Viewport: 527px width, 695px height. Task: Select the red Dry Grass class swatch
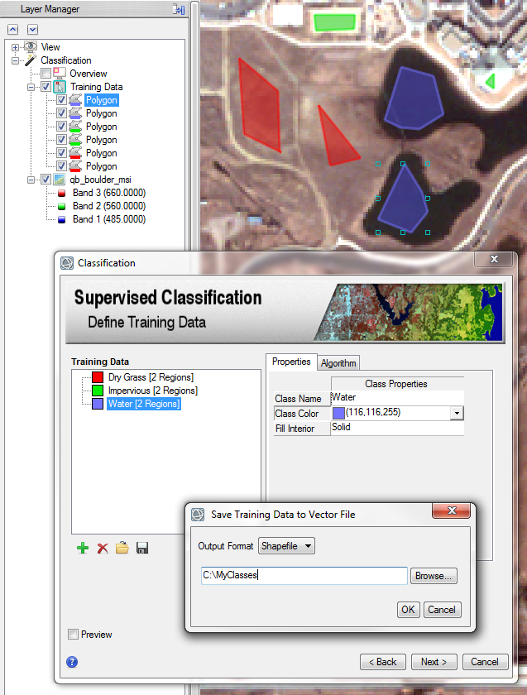click(99, 377)
